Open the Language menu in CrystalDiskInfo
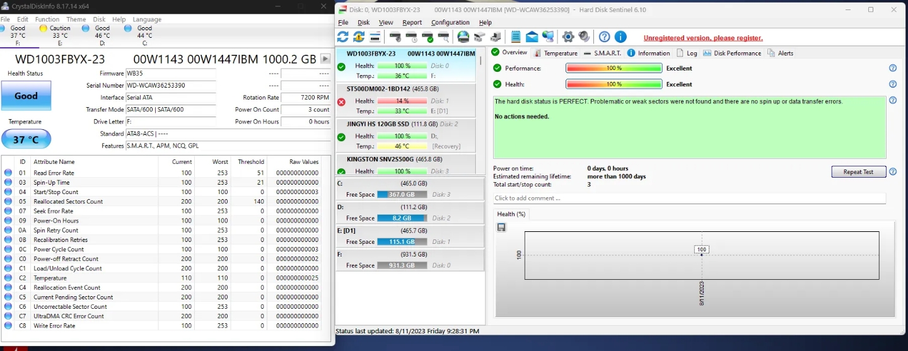The image size is (908, 351). [x=147, y=20]
